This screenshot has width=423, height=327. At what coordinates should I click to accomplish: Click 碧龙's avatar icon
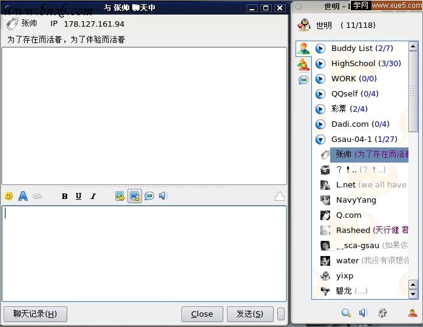point(325,291)
